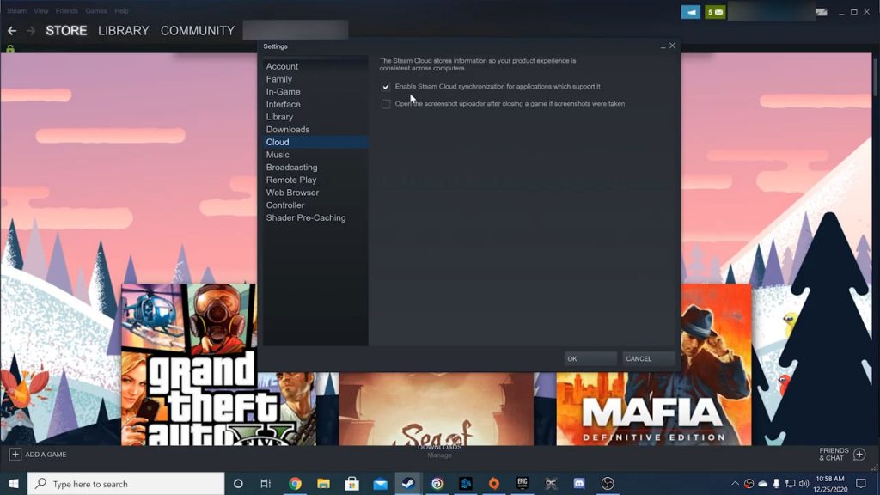The width and height of the screenshot is (880, 495).
Task: Open Broadcasting settings category
Action: [315, 168]
